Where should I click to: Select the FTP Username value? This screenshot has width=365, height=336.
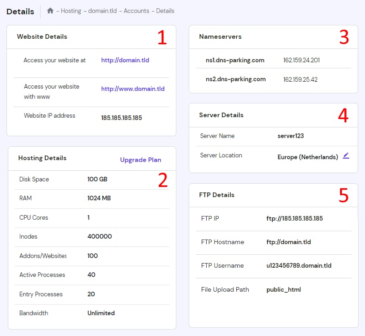tap(299, 265)
